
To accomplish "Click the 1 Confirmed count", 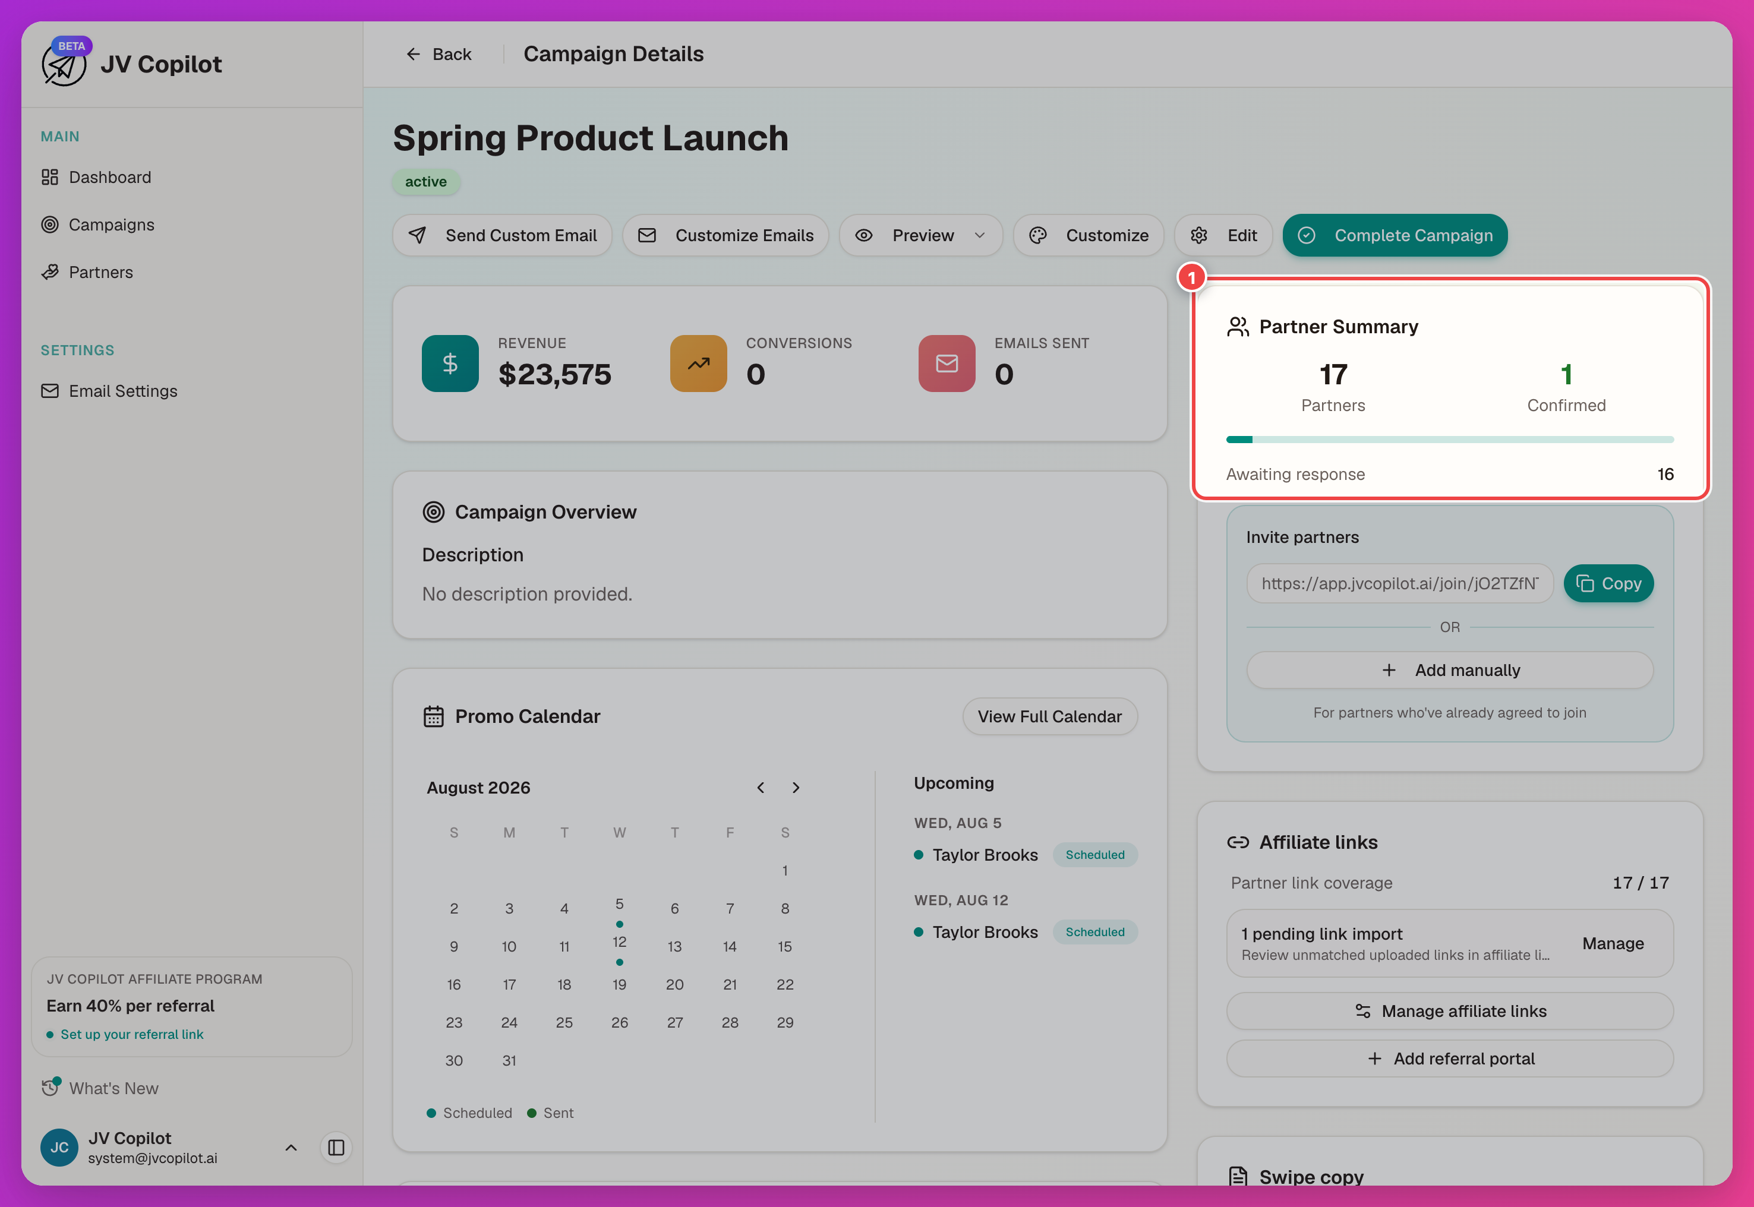I will [1566, 374].
